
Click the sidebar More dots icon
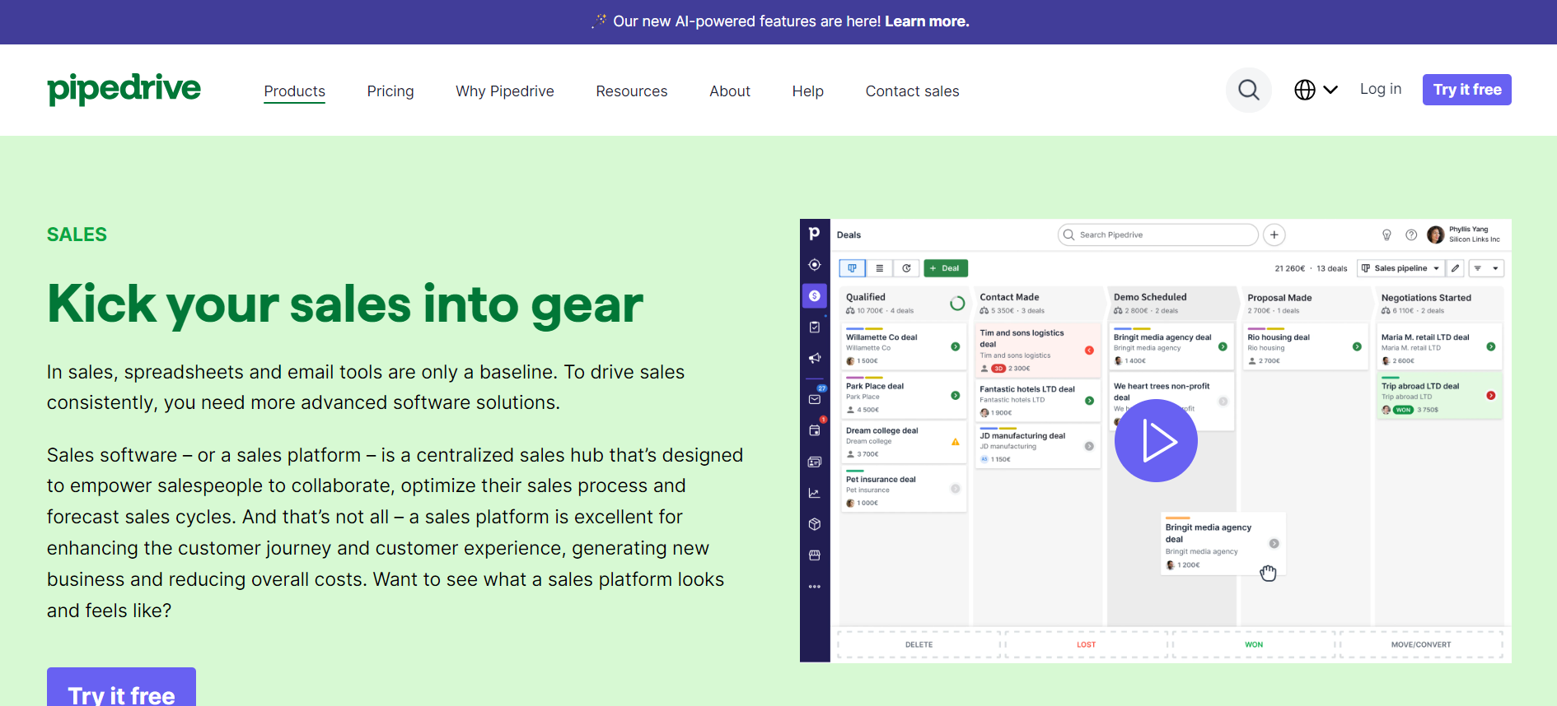pos(814,587)
